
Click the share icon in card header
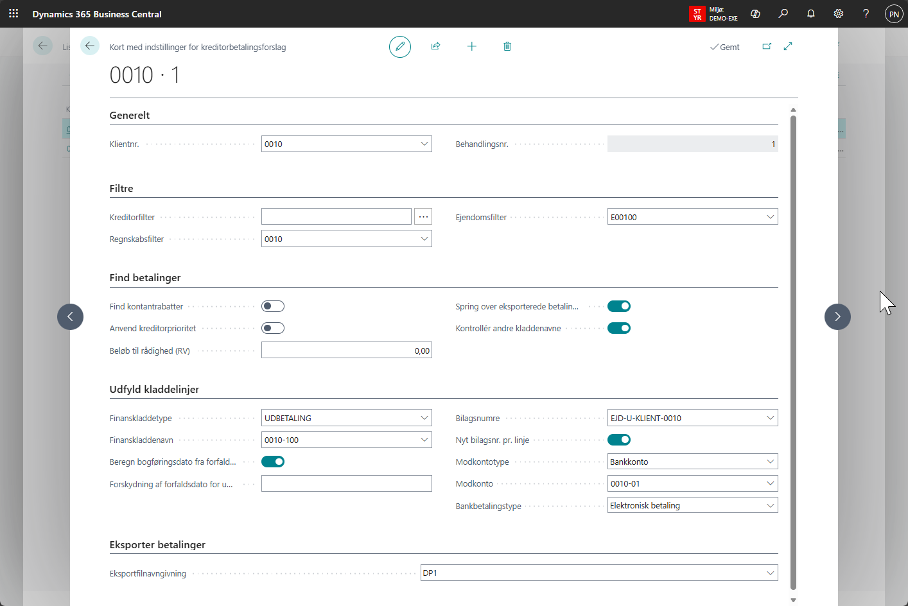click(435, 46)
